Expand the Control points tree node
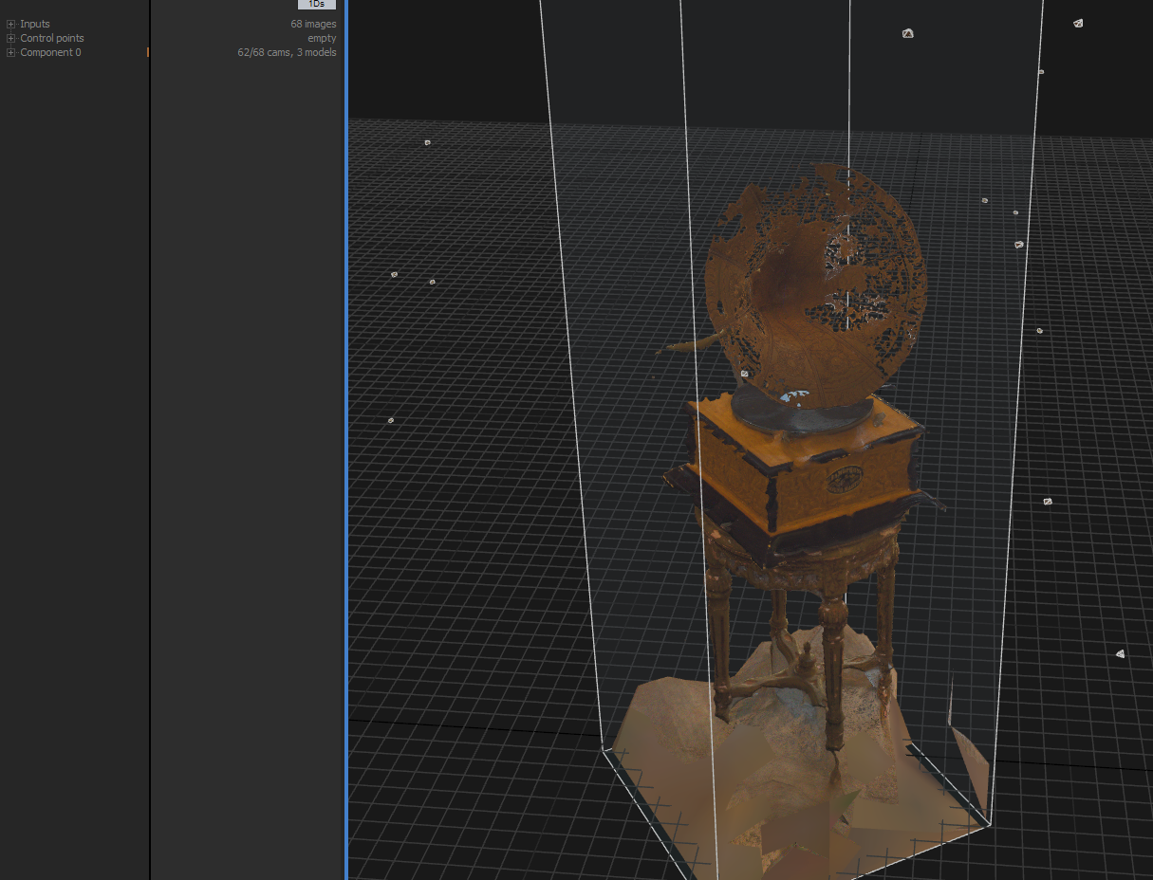Image resolution: width=1153 pixels, height=880 pixels. [11, 39]
